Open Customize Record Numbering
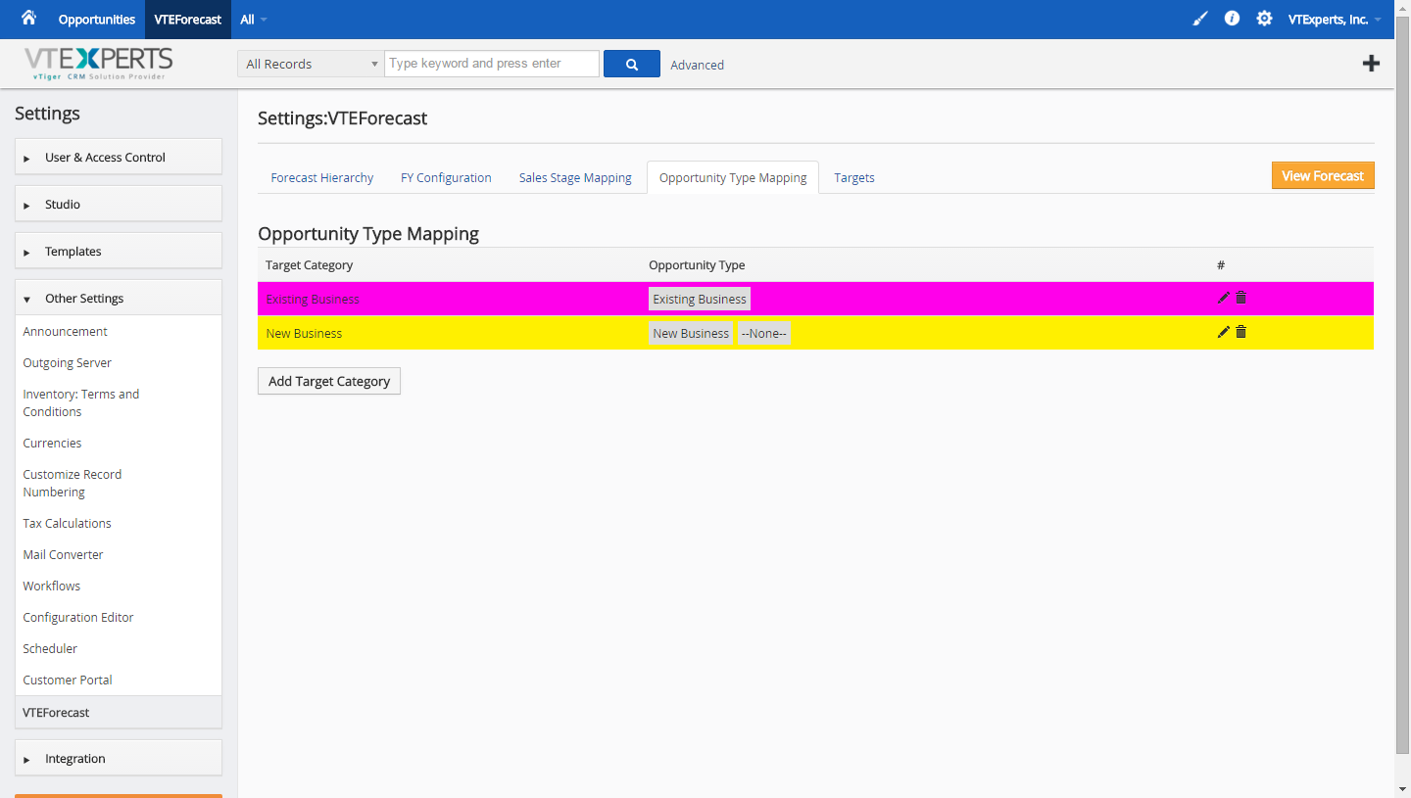 pos(73,483)
